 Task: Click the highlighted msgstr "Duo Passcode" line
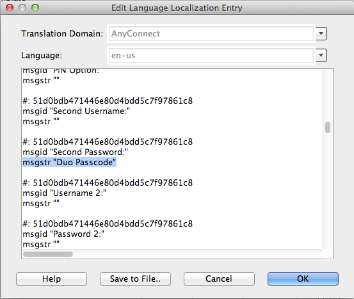tap(69, 162)
